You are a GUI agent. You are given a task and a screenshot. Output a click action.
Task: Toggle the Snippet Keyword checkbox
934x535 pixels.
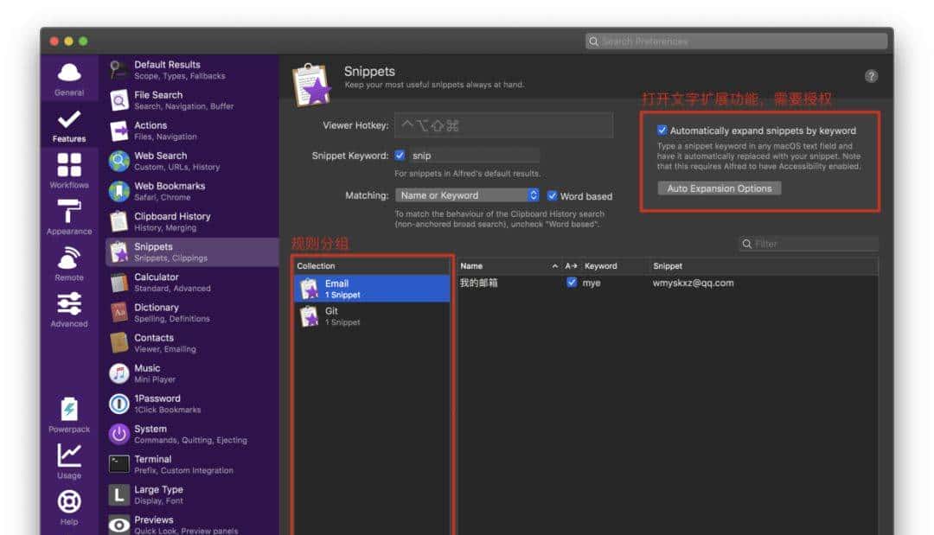pos(400,156)
